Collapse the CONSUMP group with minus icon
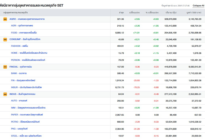Viewport: 205px width, 139px height. click(5, 39)
